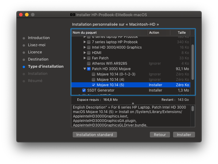
Task: Toggle Patch HD 3000 Mojave mixed checkbox
Action: pos(89,69)
